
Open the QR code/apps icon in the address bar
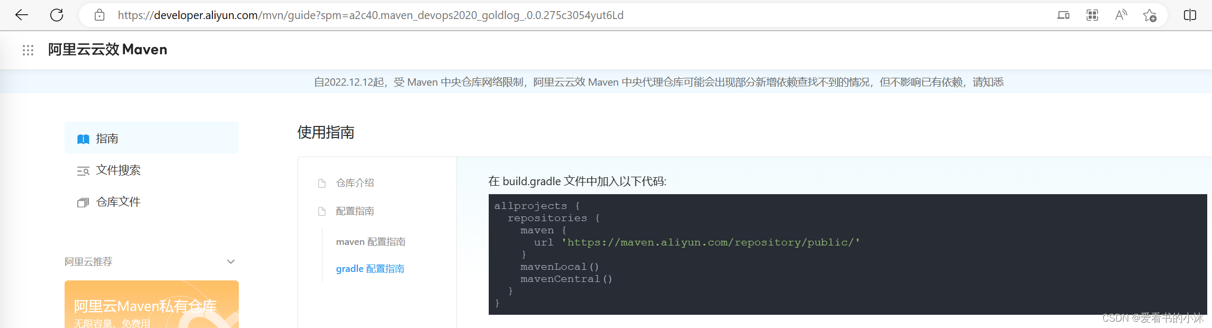coord(1092,15)
